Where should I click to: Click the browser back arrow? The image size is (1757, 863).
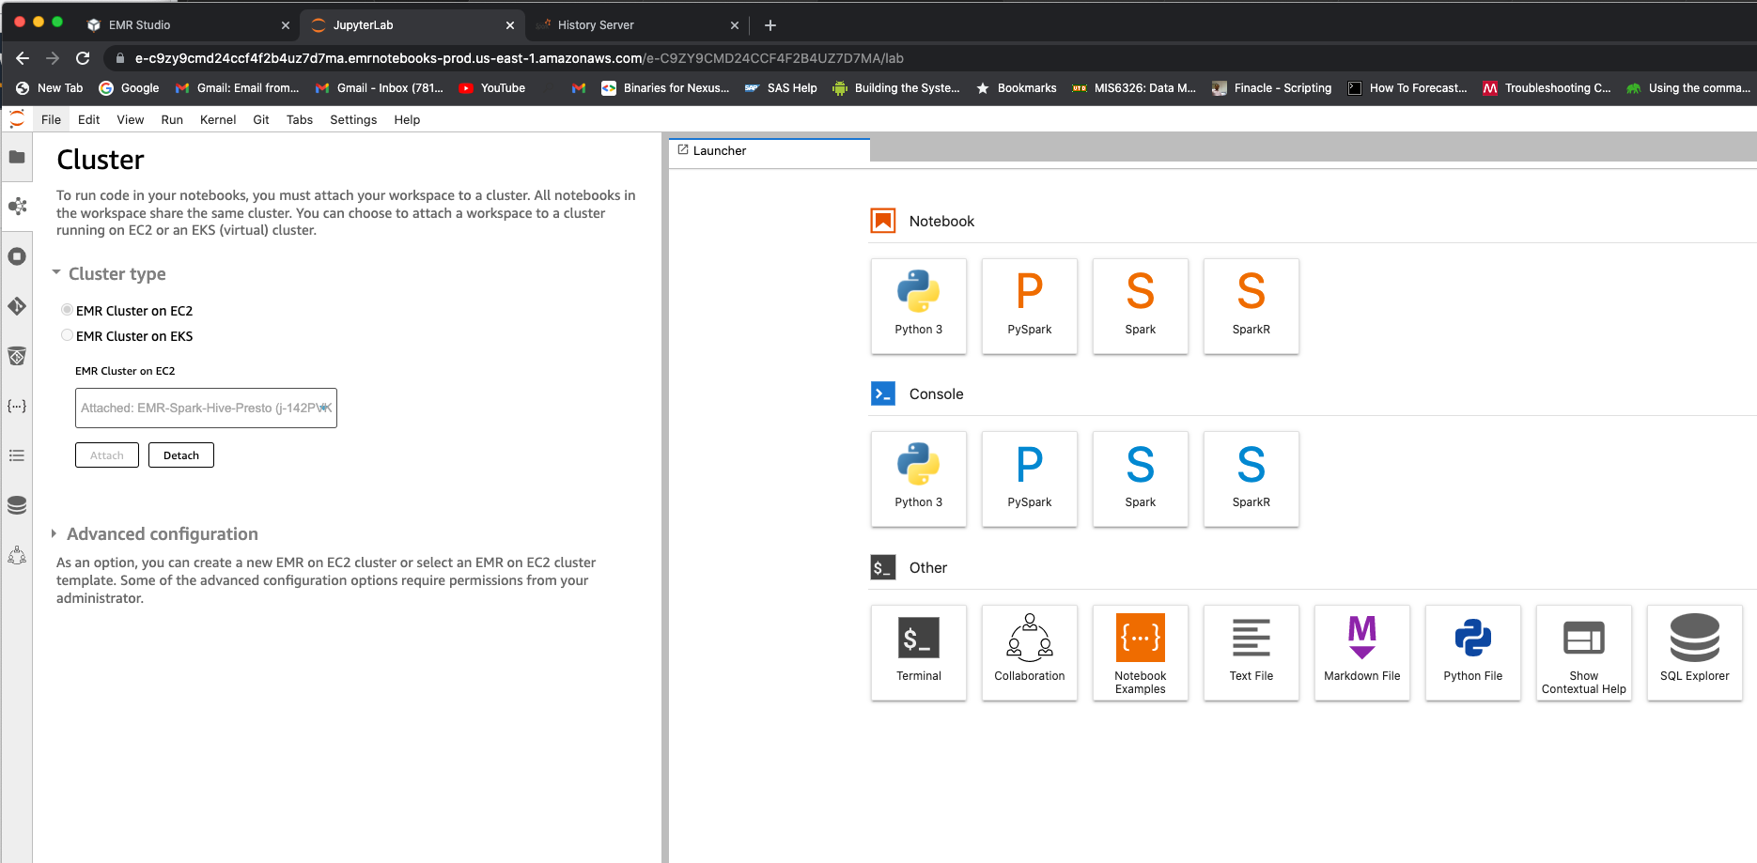23,58
